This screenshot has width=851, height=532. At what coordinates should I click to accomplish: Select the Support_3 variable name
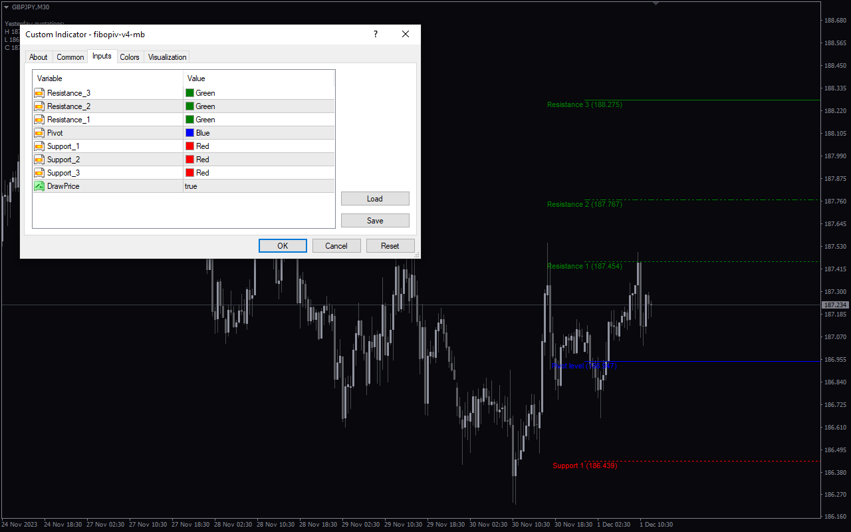point(64,173)
